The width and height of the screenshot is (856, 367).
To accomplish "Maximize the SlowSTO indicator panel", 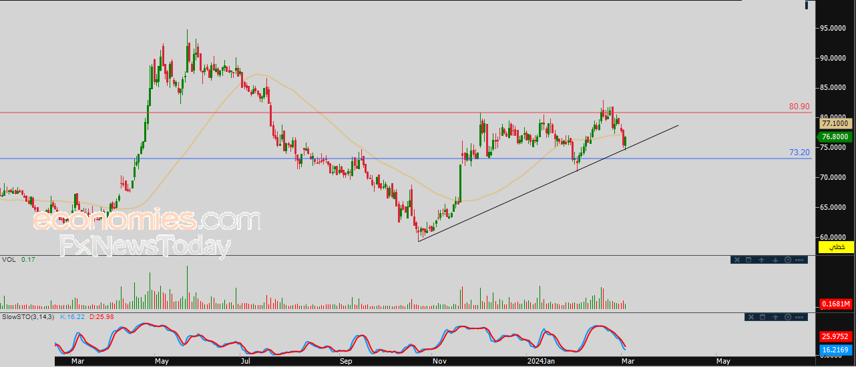I will coord(762,317).
